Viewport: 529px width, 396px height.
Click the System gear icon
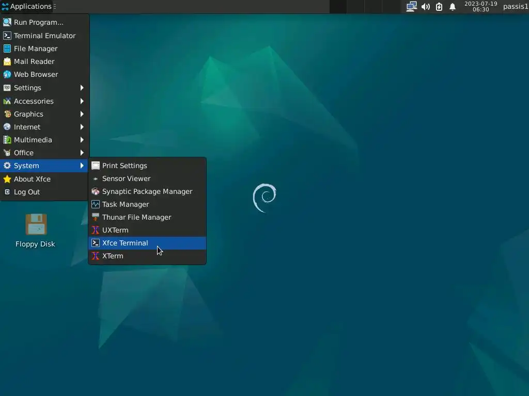pyautogui.click(x=7, y=166)
